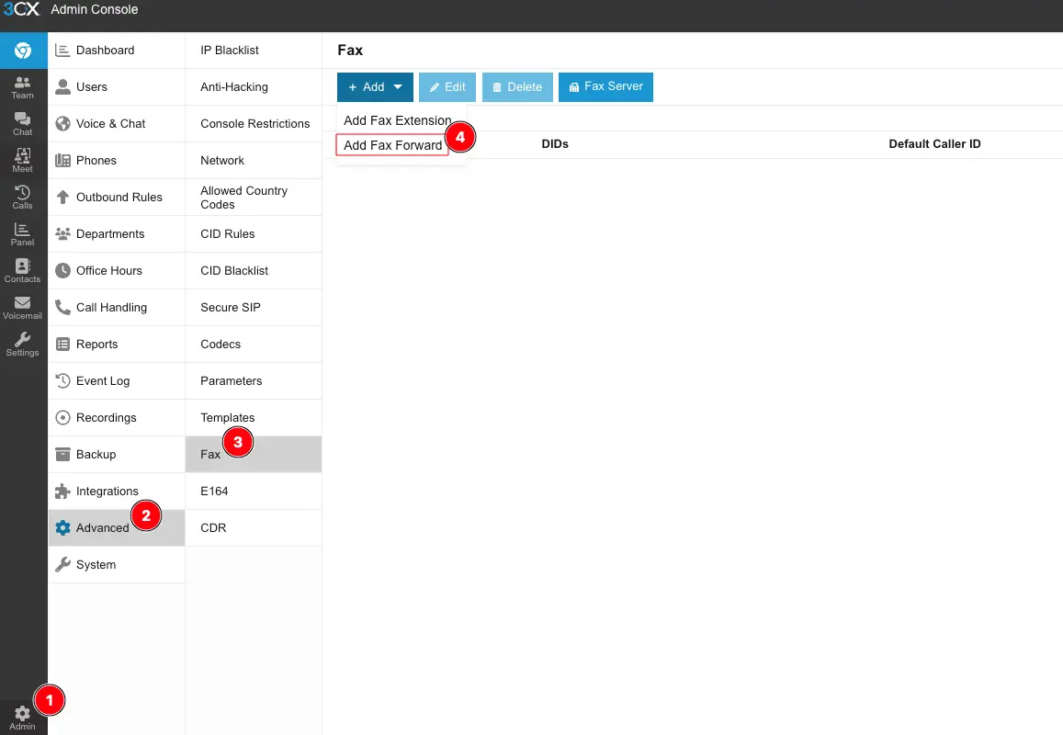1063x735 pixels.
Task: Select Templates in the Advanced submenu
Action: click(228, 418)
